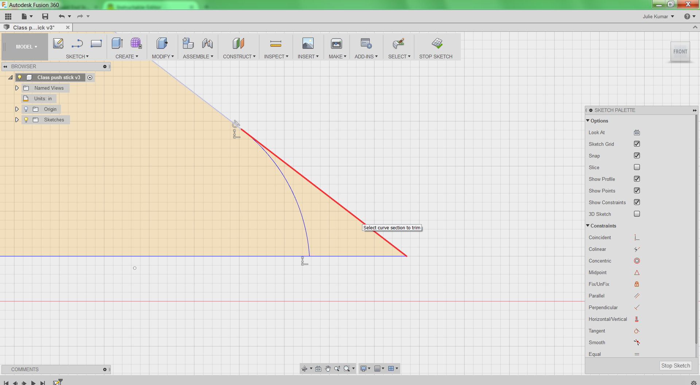This screenshot has height=385, width=700.
Task: Click the Select tool icon
Action: [x=399, y=43]
